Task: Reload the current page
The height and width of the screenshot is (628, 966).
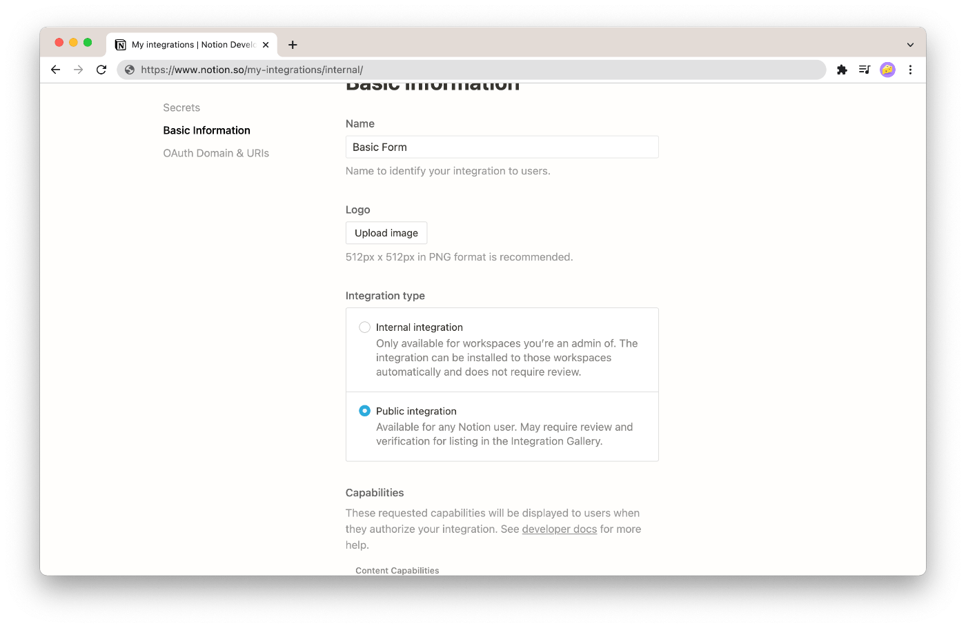Action: pos(101,70)
